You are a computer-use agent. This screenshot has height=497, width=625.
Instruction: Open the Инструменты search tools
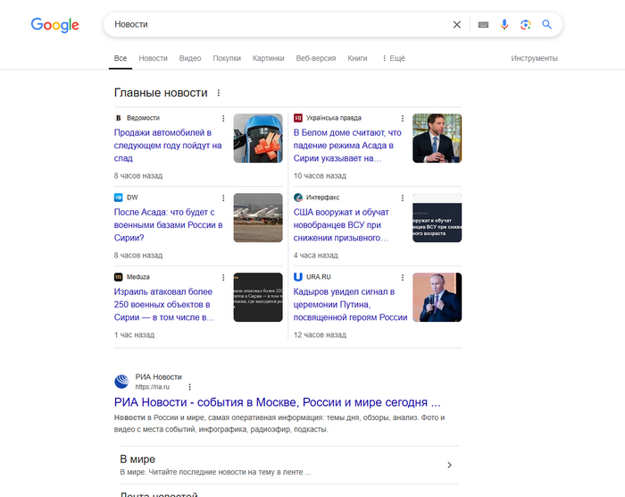pos(534,58)
